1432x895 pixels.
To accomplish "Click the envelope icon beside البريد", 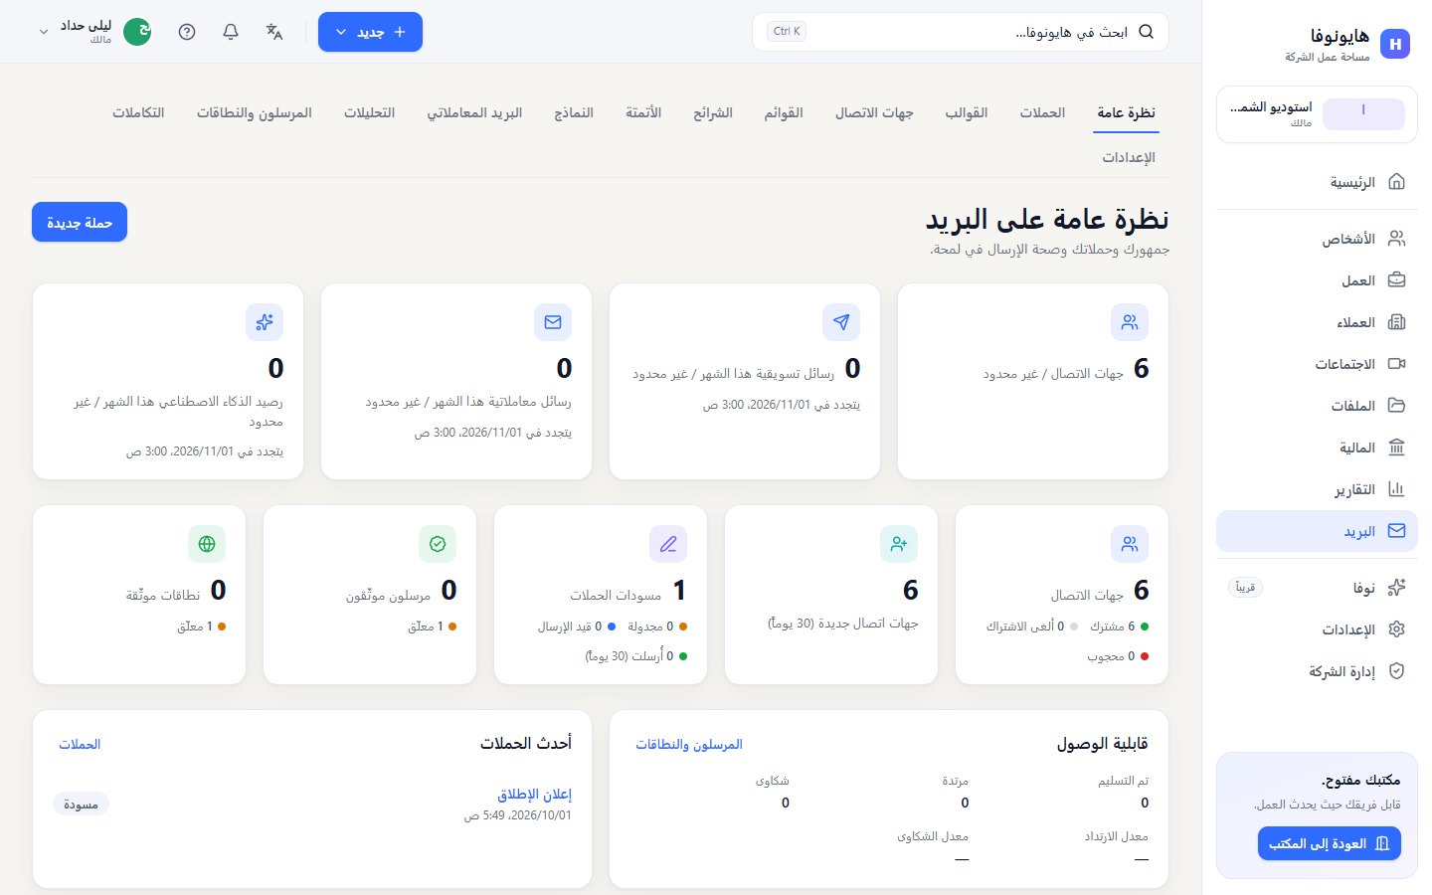I will point(1396,531).
